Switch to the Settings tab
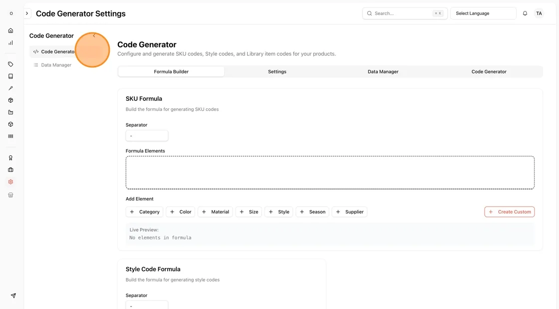 click(277, 72)
